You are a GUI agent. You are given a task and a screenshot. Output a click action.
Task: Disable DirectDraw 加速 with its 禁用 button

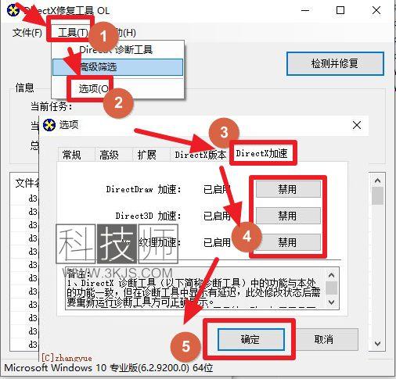[288, 189]
